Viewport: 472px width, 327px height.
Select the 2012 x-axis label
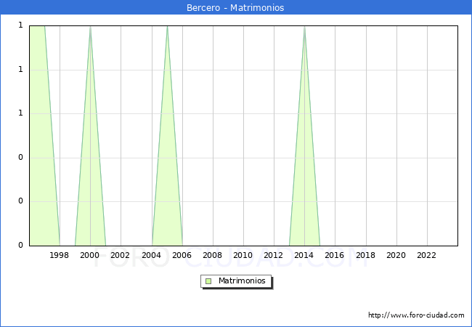pos(273,255)
